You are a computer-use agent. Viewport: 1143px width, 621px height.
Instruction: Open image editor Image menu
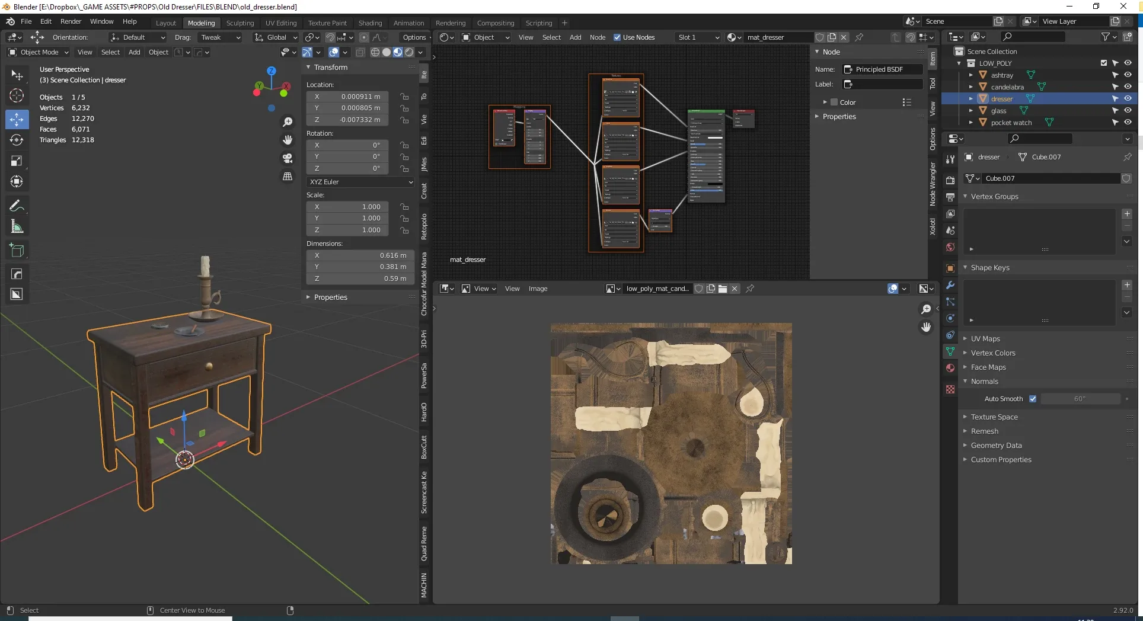click(x=538, y=289)
